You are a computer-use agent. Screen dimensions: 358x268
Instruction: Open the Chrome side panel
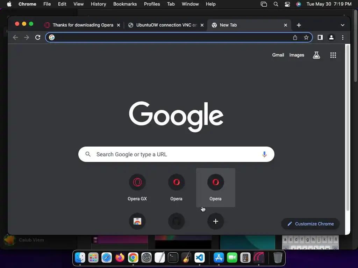(320, 37)
